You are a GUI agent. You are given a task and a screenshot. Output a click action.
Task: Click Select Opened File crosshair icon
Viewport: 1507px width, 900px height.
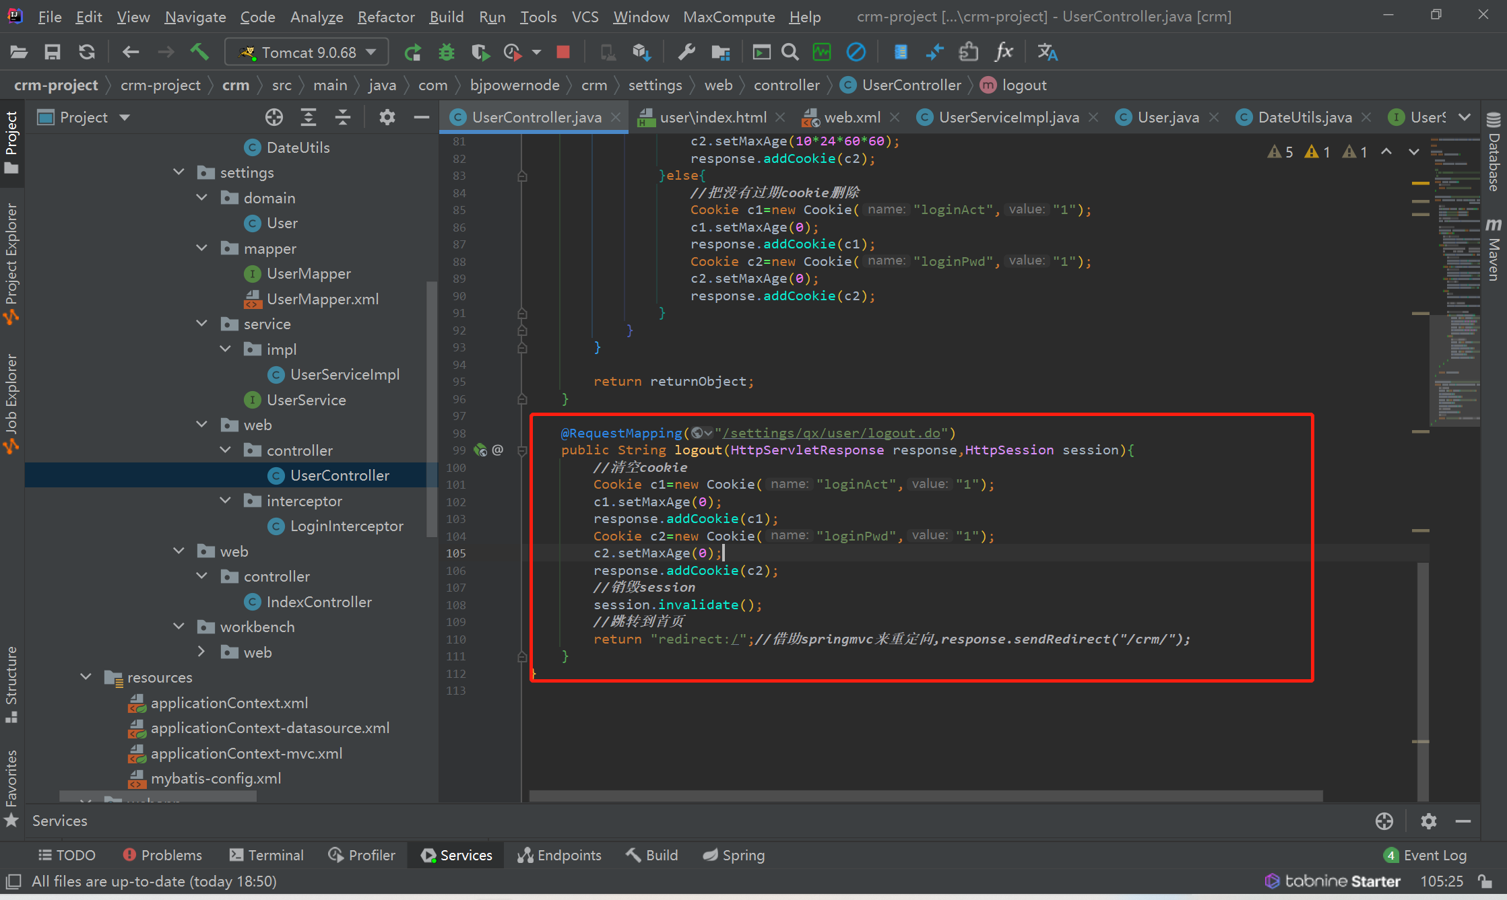point(274,117)
